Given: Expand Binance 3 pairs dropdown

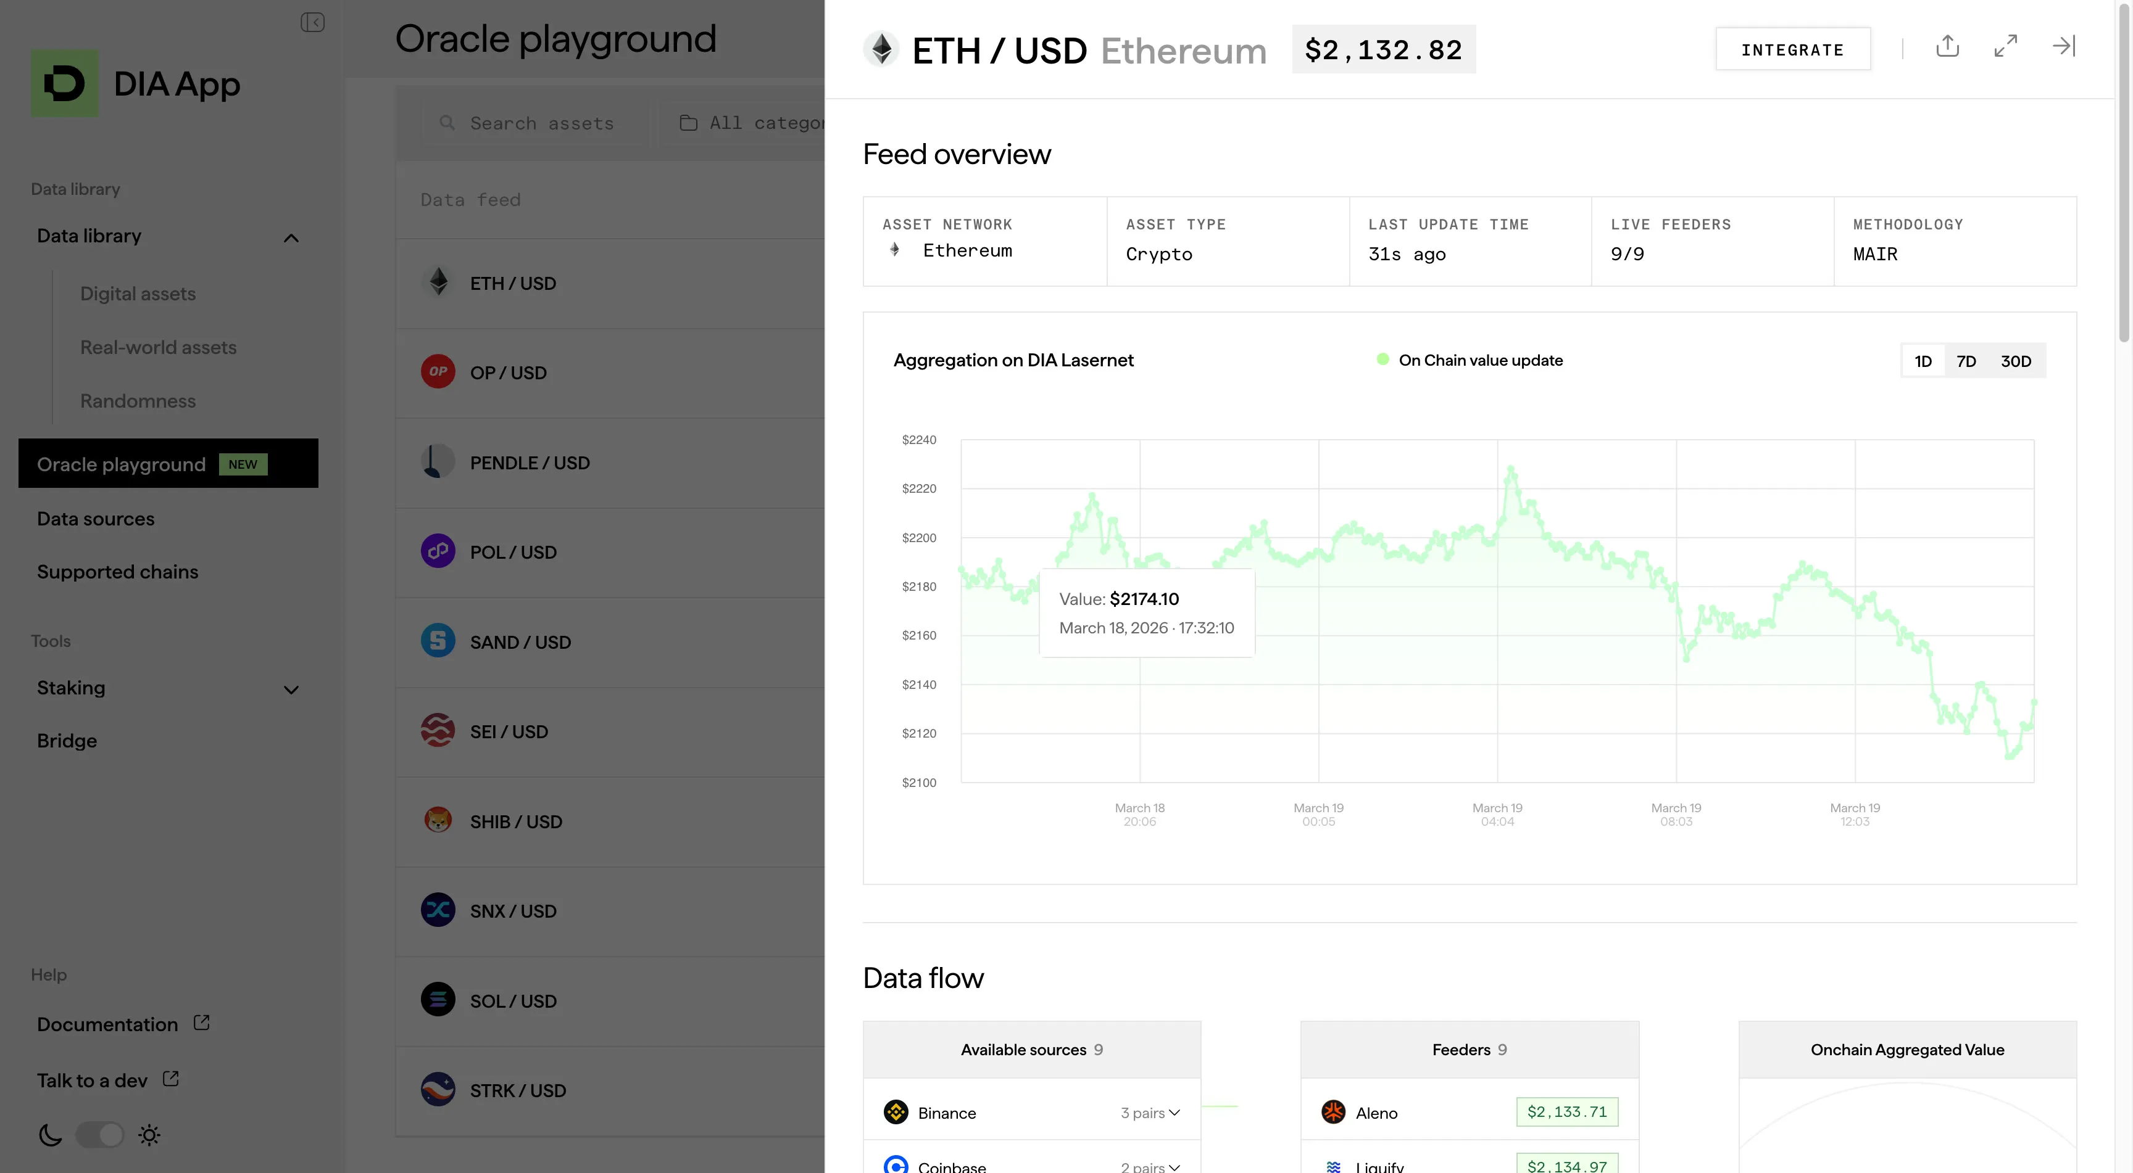Looking at the screenshot, I should click(1150, 1113).
